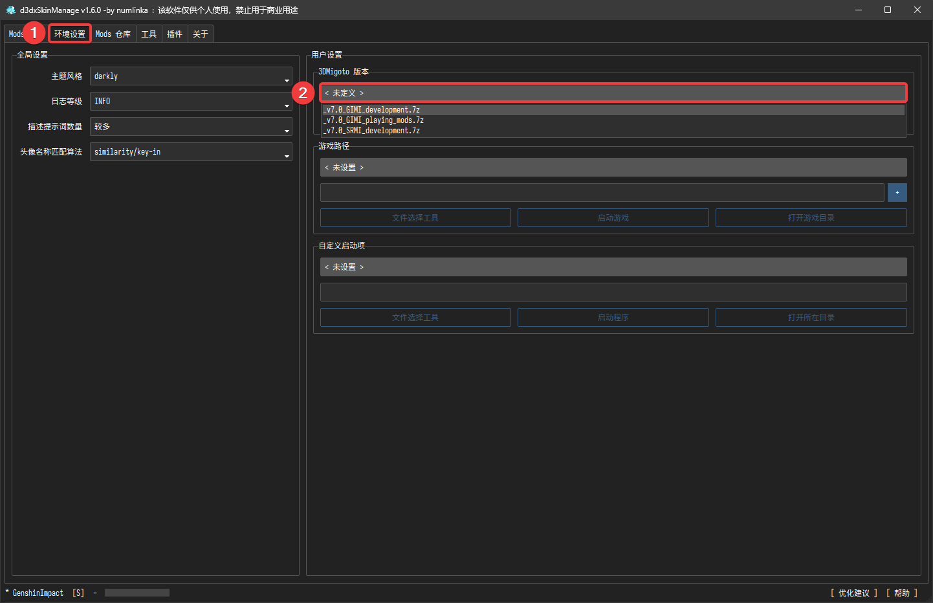Click the 帮助 link in status bar
Viewport: 933px width, 603px height.
coord(902,593)
